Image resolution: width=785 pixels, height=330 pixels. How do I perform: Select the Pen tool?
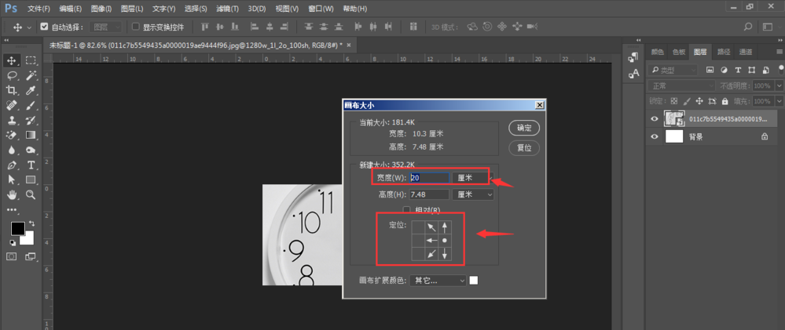coord(11,165)
